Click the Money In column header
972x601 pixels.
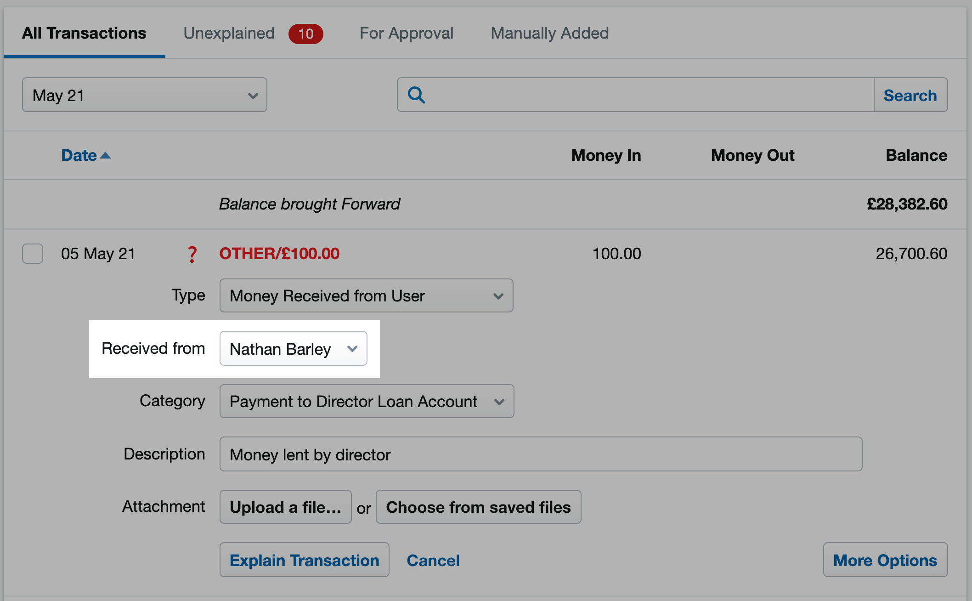pyautogui.click(x=606, y=155)
